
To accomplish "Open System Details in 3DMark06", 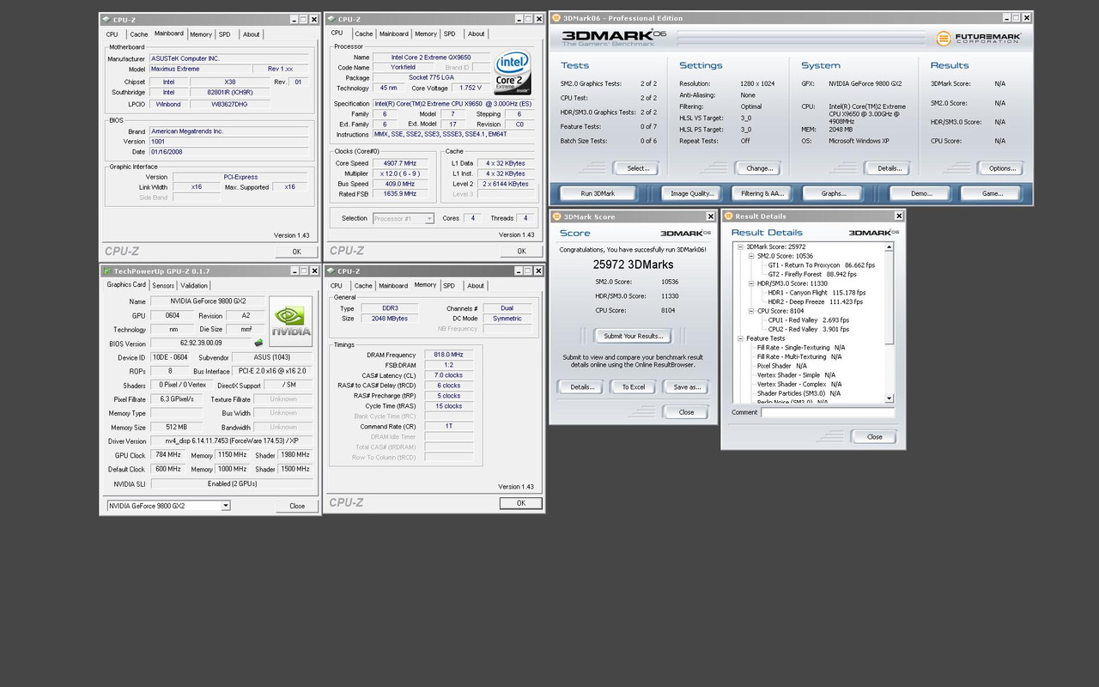I will (x=890, y=168).
